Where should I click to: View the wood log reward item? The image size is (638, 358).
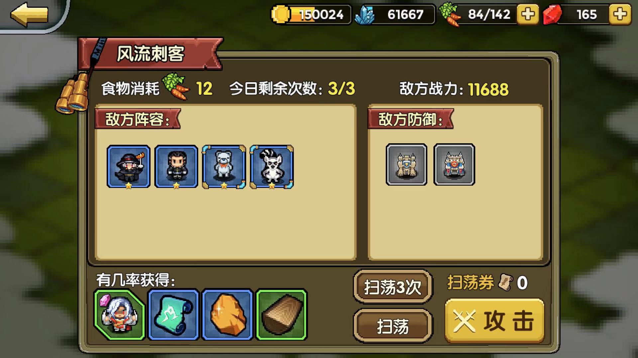[x=281, y=315]
